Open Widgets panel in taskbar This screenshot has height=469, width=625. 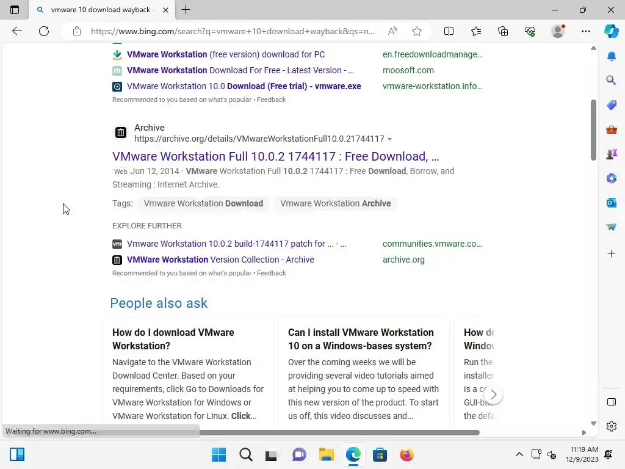coord(17,454)
